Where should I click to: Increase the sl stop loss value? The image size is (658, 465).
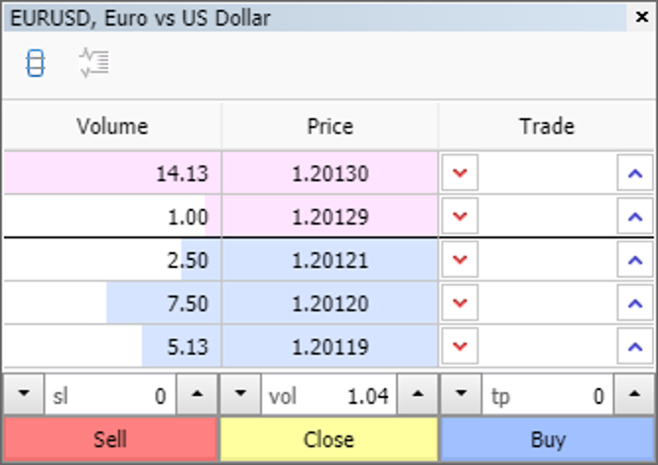(197, 395)
